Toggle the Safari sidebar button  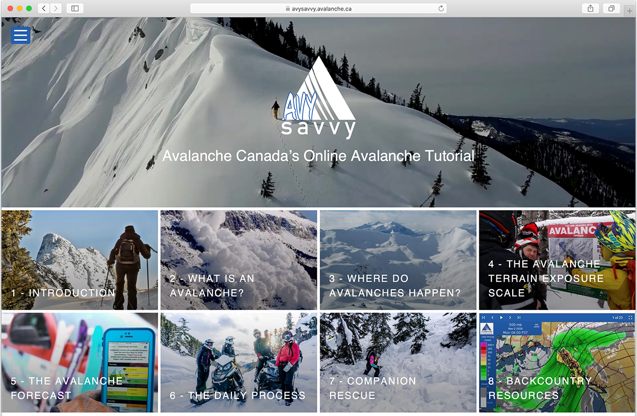click(75, 8)
